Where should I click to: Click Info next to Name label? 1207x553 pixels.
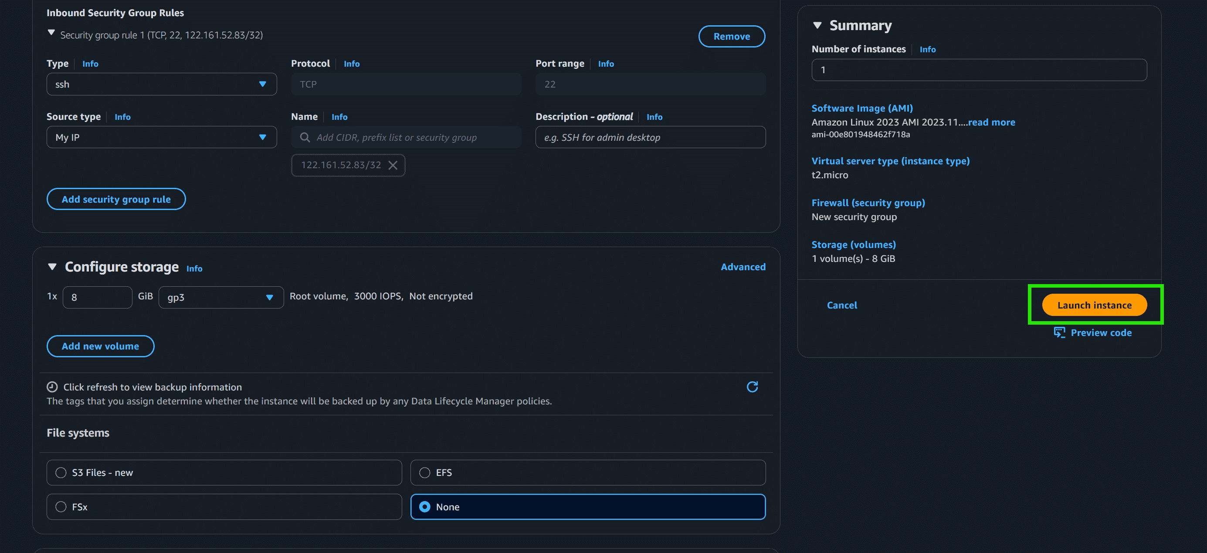(339, 117)
